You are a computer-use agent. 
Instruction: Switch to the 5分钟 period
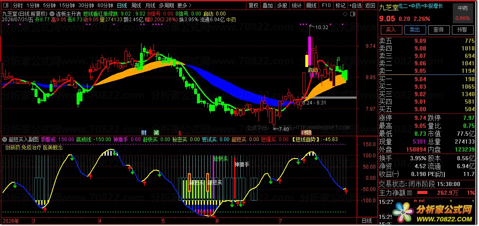click(x=49, y=5)
